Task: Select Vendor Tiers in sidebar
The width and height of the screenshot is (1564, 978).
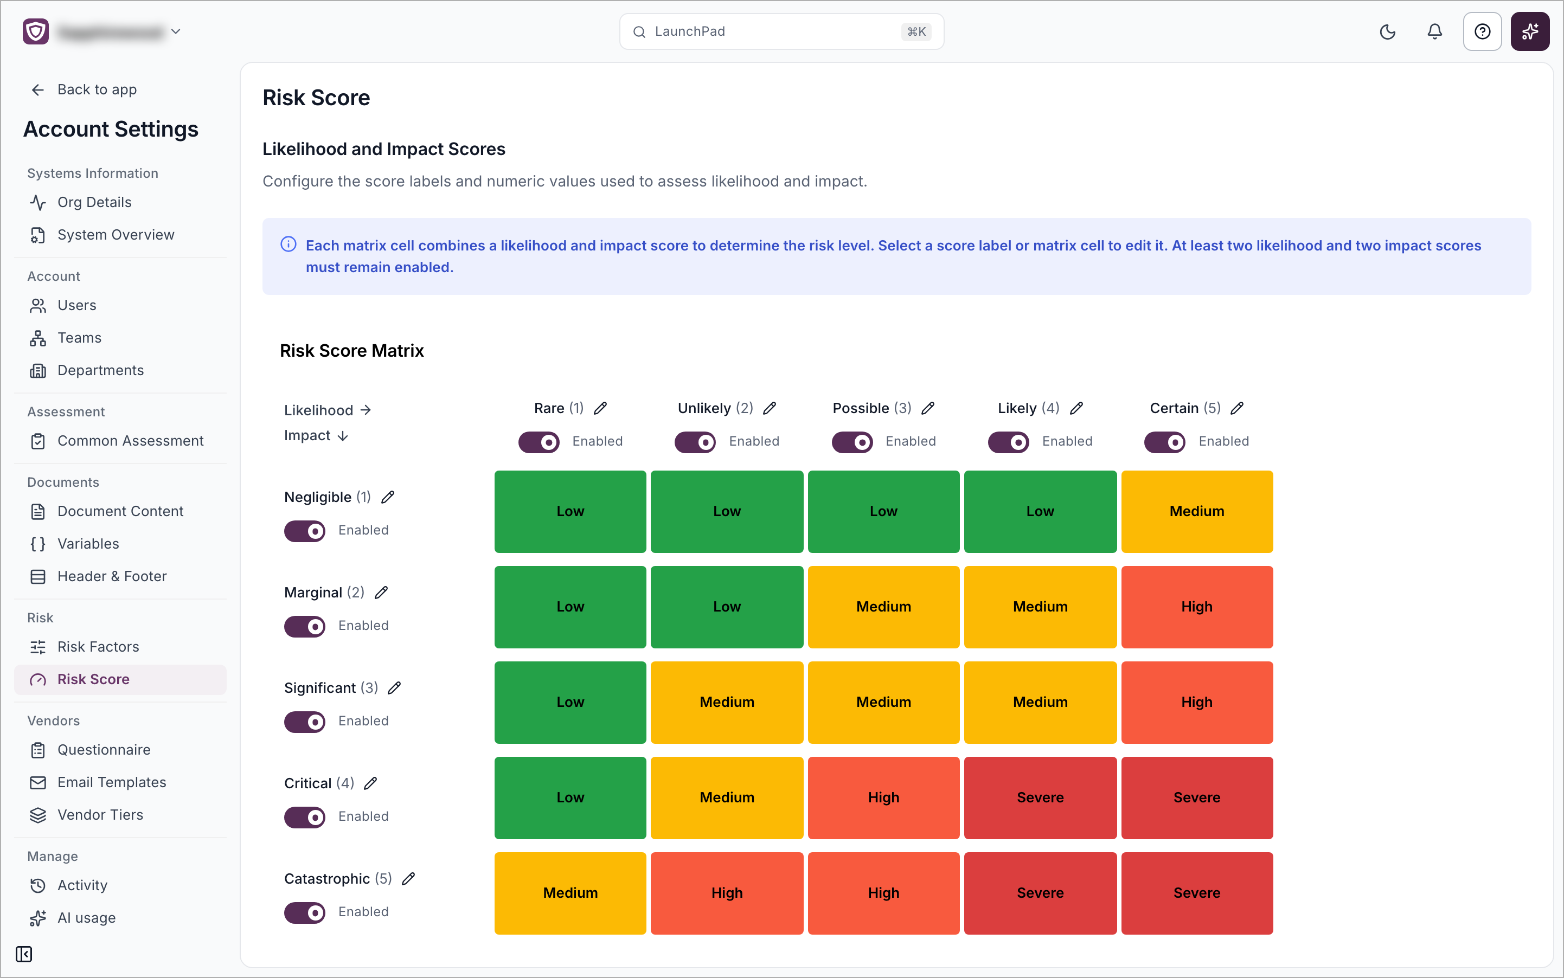Action: (120, 815)
